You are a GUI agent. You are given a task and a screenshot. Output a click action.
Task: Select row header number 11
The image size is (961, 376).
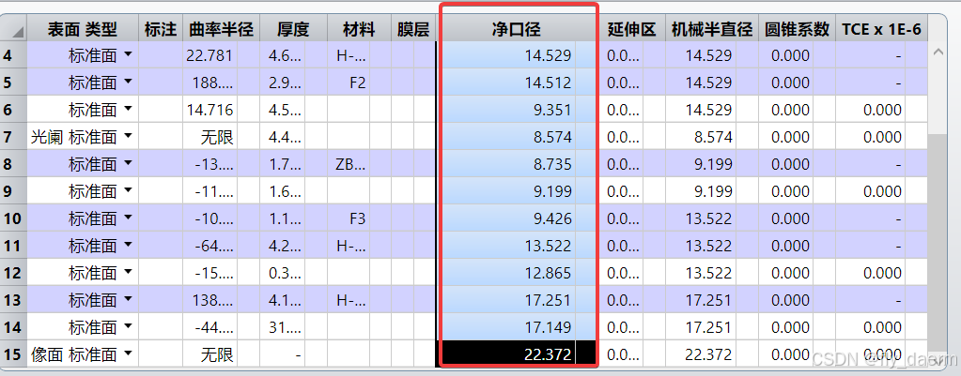[x=13, y=245]
